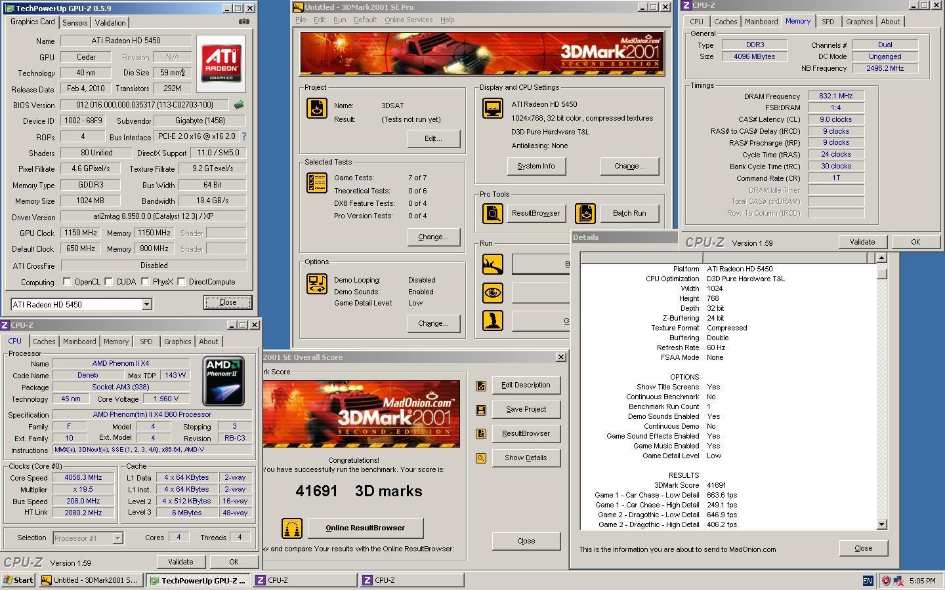This screenshot has height=590, width=945.
Task: Click the Batch Run icon in Pro Tools
Action: (x=585, y=213)
